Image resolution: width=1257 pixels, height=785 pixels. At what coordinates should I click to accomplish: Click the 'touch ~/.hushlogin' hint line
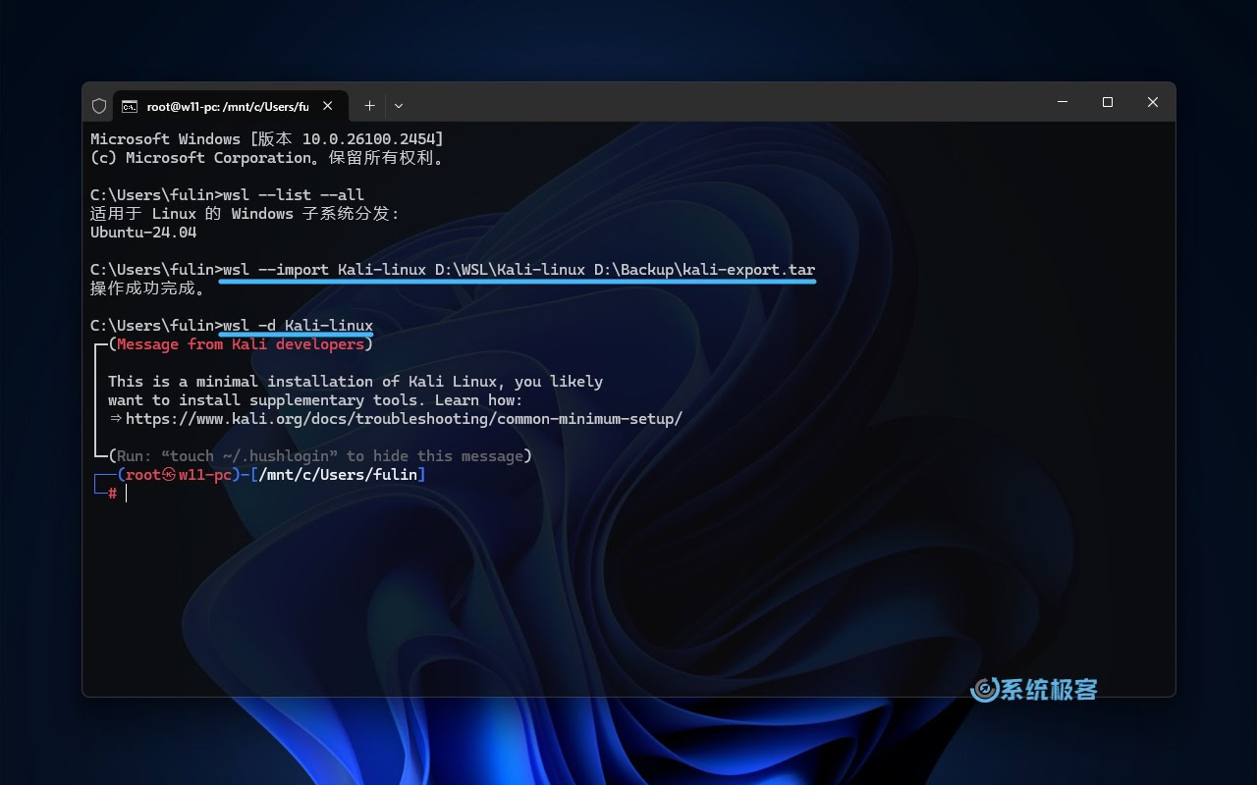point(320,456)
